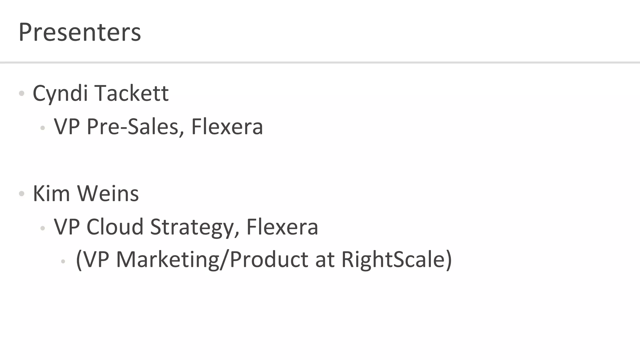Click the sub-bullet before "VP Cloud Strategy"
This screenshot has width=640, height=360.
tap(43, 228)
